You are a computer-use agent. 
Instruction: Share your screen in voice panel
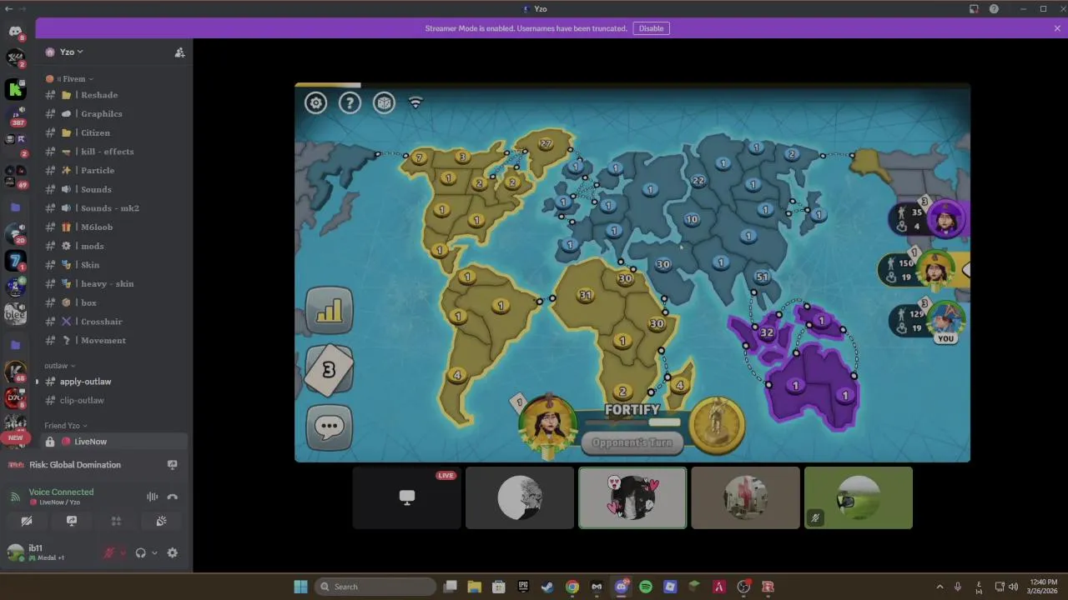click(72, 521)
